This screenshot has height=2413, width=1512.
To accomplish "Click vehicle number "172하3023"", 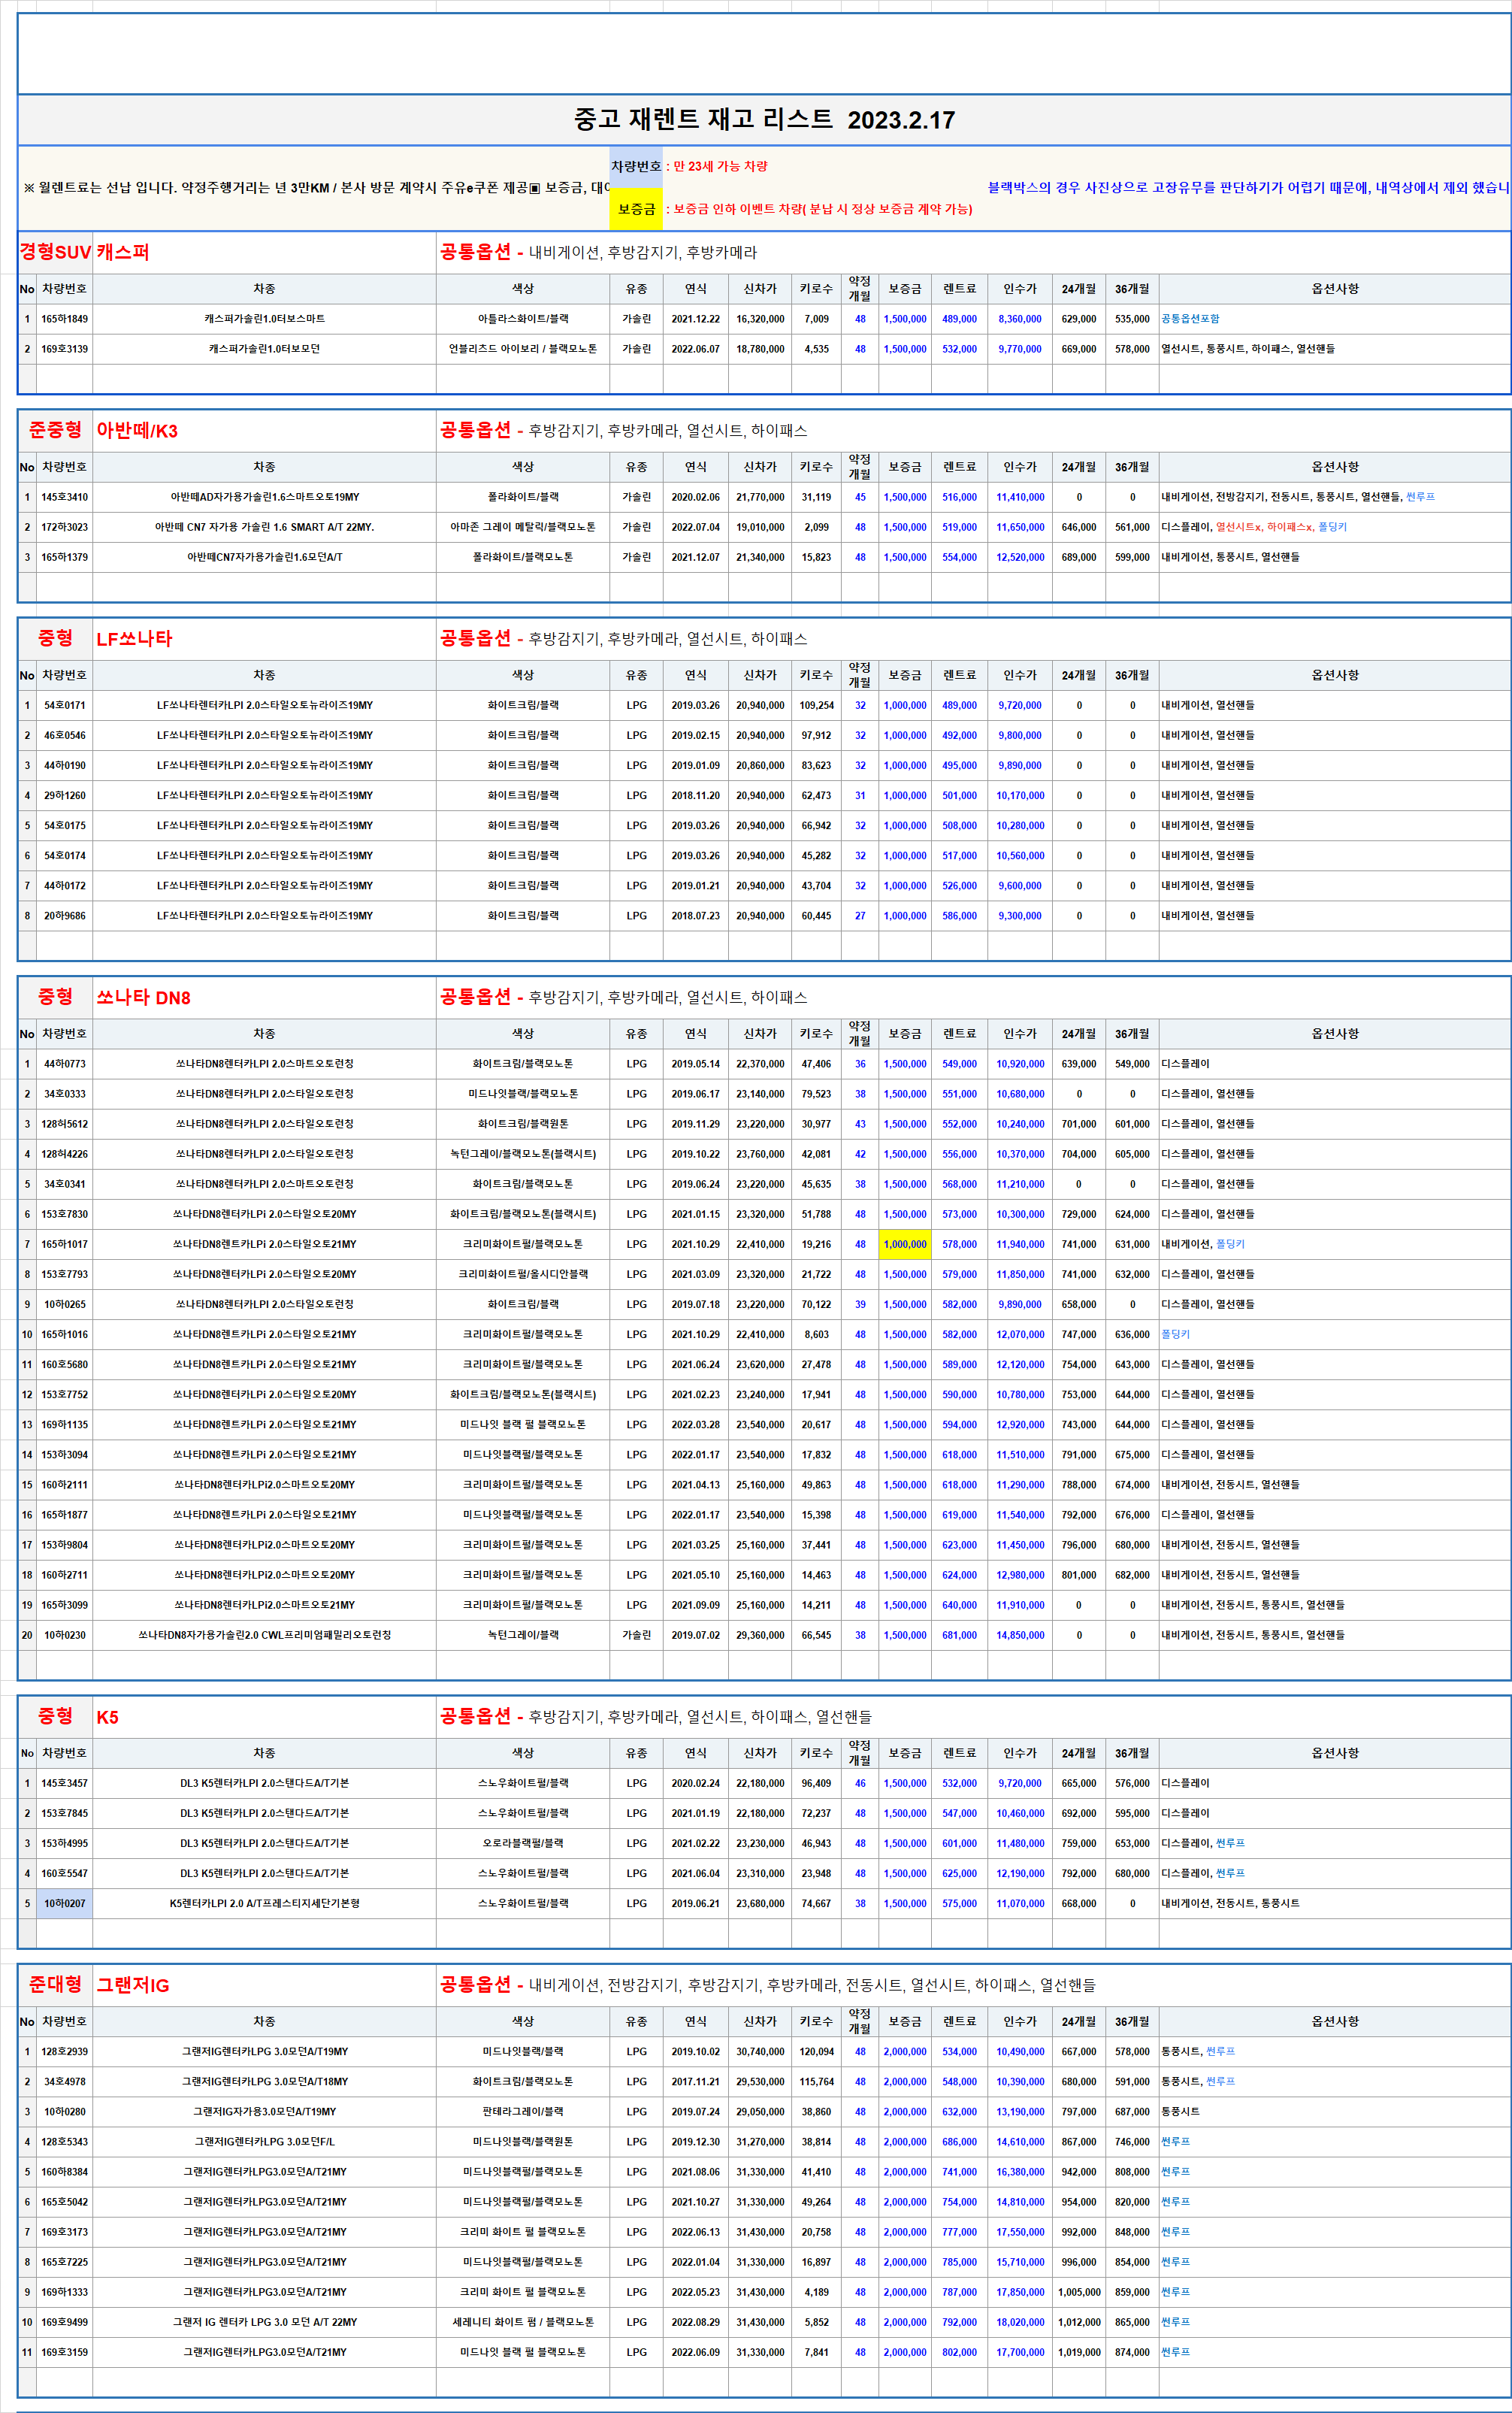I will (64, 527).
